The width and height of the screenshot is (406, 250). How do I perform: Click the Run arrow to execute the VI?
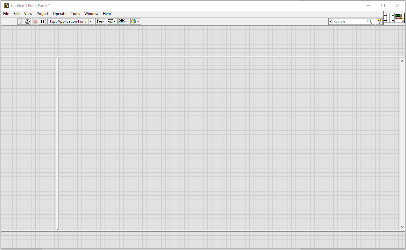pyautogui.click(x=20, y=21)
